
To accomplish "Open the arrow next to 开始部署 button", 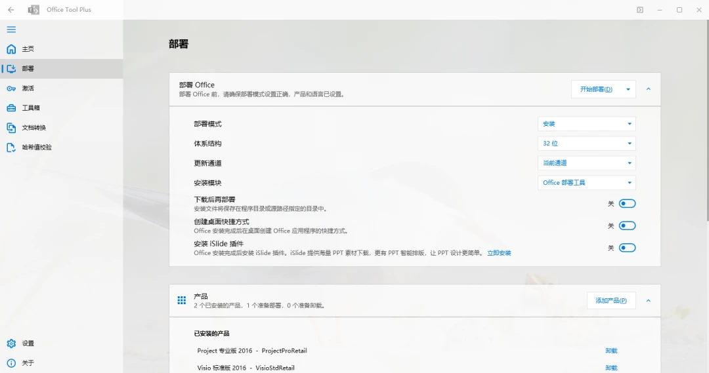I will tap(628, 89).
